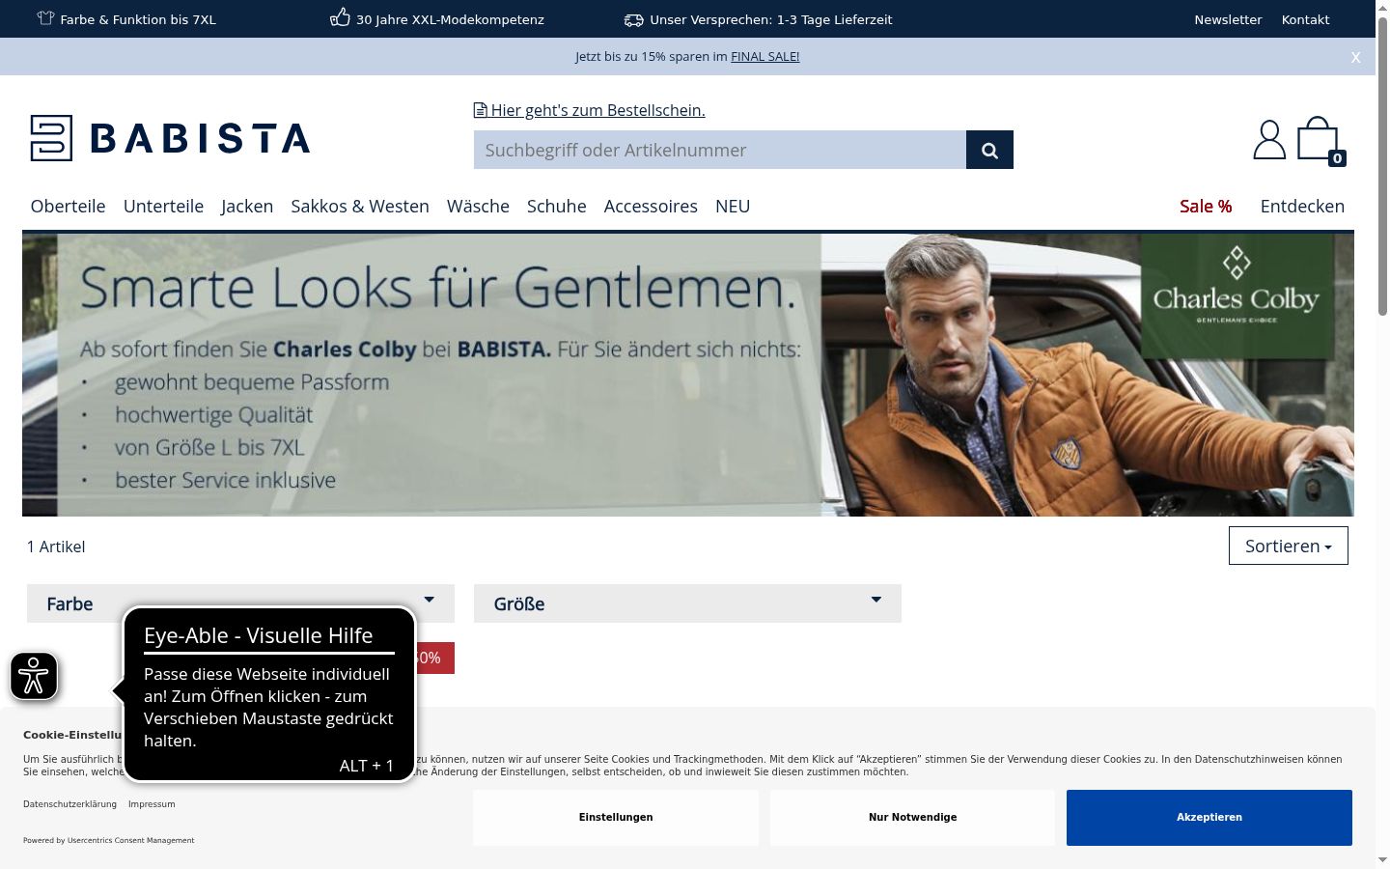
Task: Click the Charles Colby banner image
Action: (687, 375)
